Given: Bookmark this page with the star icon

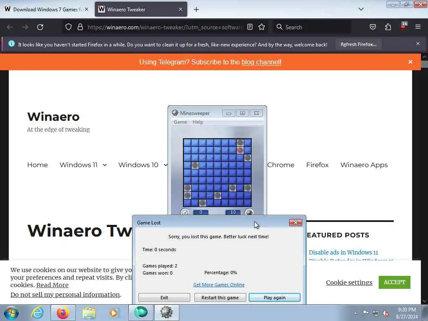Looking at the screenshot, I should click(x=262, y=27).
